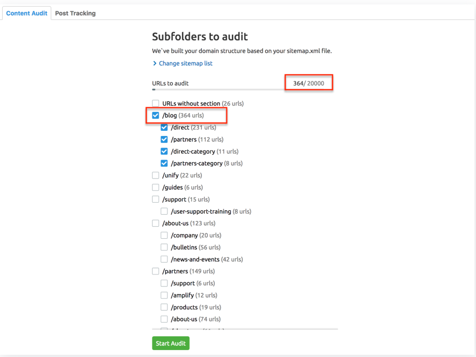Enable the /about-us subfolder with 123 urls
The width and height of the screenshot is (476, 357).
(155, 223)
